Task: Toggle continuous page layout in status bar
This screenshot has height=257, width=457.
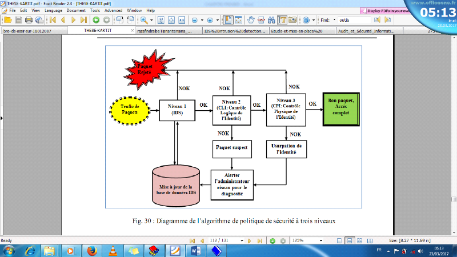Action: (350, 240)
